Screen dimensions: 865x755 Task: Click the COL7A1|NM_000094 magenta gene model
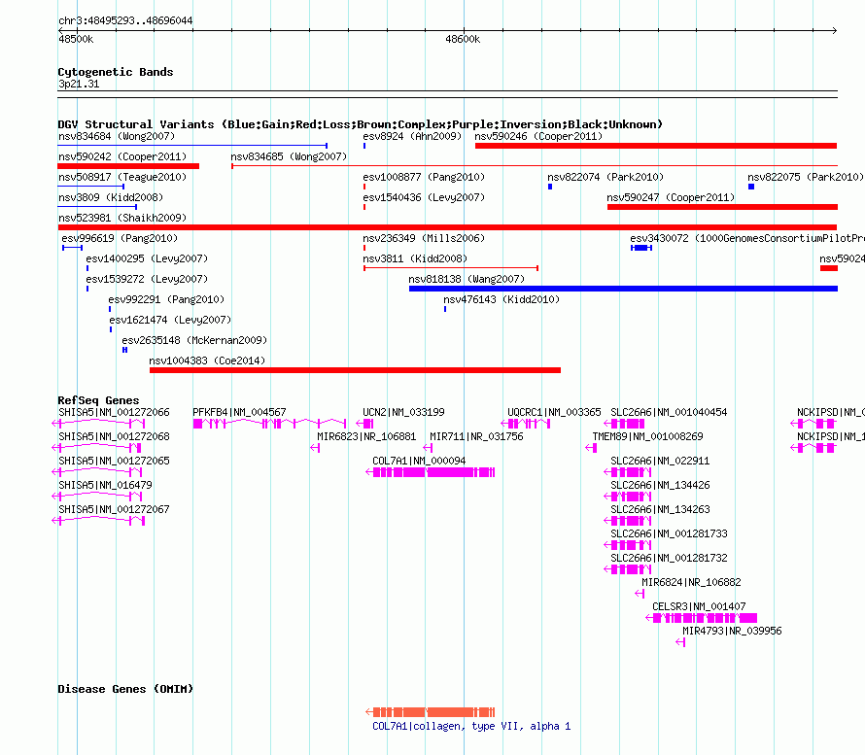[x=431, y=472]
